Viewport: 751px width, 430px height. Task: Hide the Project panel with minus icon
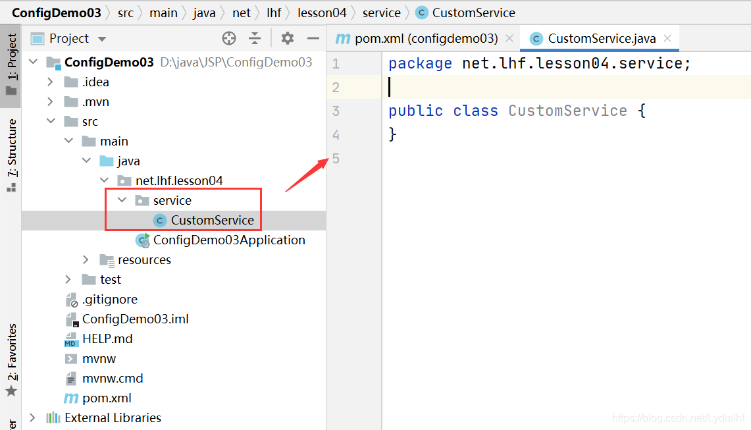313,38
